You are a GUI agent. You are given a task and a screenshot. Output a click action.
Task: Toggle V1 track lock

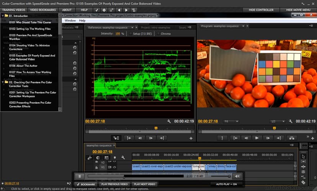click(96, 167)
